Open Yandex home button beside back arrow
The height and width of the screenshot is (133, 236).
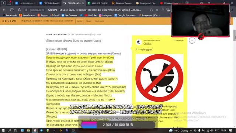[11, 10]
